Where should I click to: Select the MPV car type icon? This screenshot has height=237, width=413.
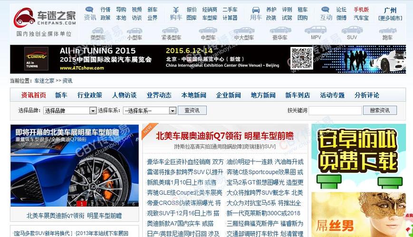[316, 30]
